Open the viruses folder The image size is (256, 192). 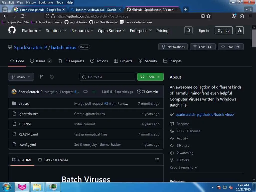point(24,103)
